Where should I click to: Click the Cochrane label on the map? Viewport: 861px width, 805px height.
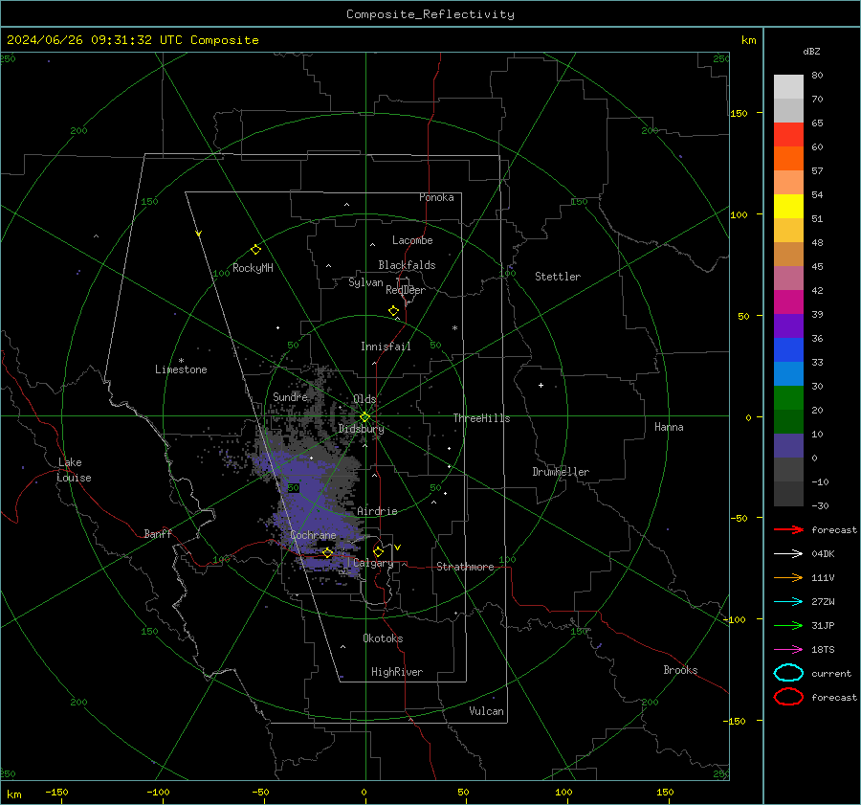click(x=313, y=535)
